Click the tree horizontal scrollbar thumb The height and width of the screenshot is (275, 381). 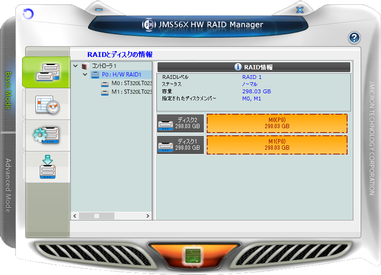point(97,216)
